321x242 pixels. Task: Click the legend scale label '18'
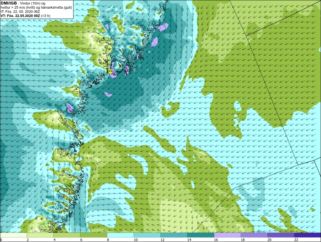pyautogui.click(x=243, y=240)
